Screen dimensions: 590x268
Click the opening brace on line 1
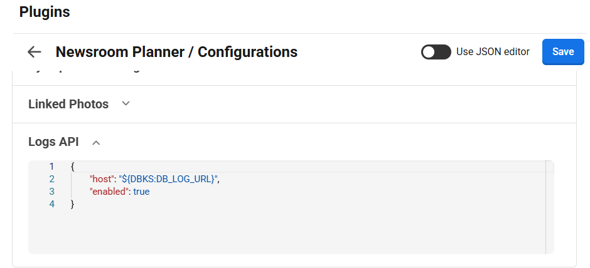(73, 167)
